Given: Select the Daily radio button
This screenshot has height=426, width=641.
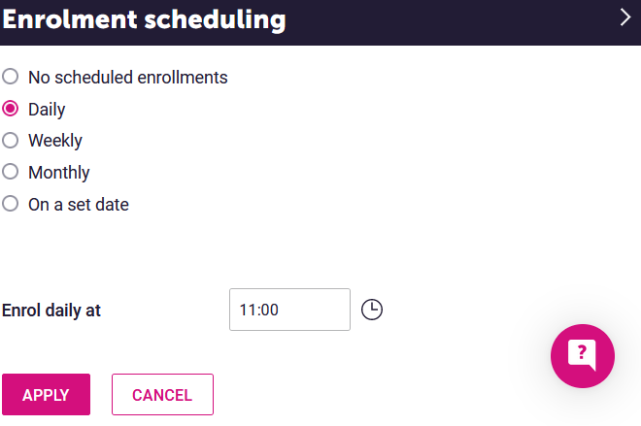Looking at the screenshot, I should [11, 109].
